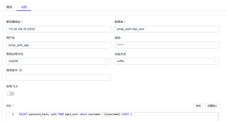Open the 加盐方式 suffix dropdown
Image resolution: width=227 pixels, height=121 pixels.
(167, 61)
